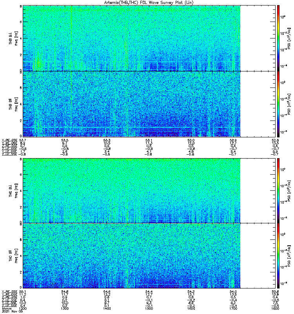Click the X_RE_GSE value '53.8' under THC
This screenshot has width=294, height=314.
[x=276, y=292]
